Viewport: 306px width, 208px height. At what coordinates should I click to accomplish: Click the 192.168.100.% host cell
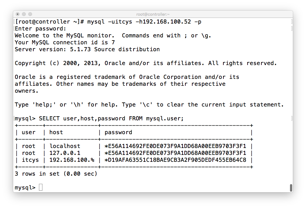pyautogui.click(x=72, y=160)
